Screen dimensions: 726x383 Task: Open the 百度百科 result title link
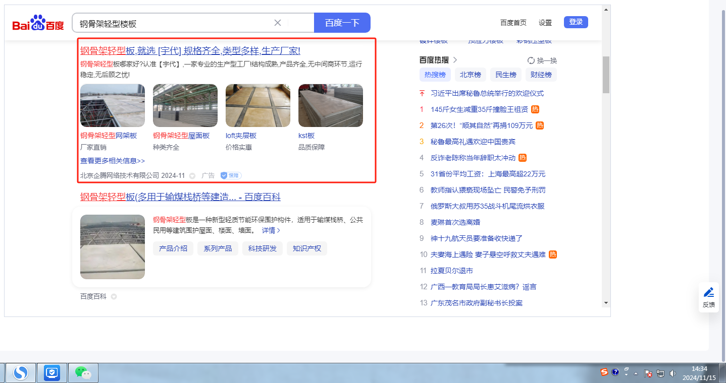point(180,197)
